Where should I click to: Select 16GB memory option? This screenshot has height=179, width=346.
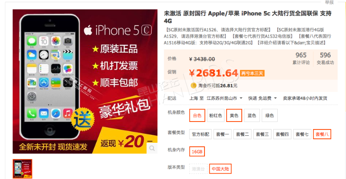point(197,152)
